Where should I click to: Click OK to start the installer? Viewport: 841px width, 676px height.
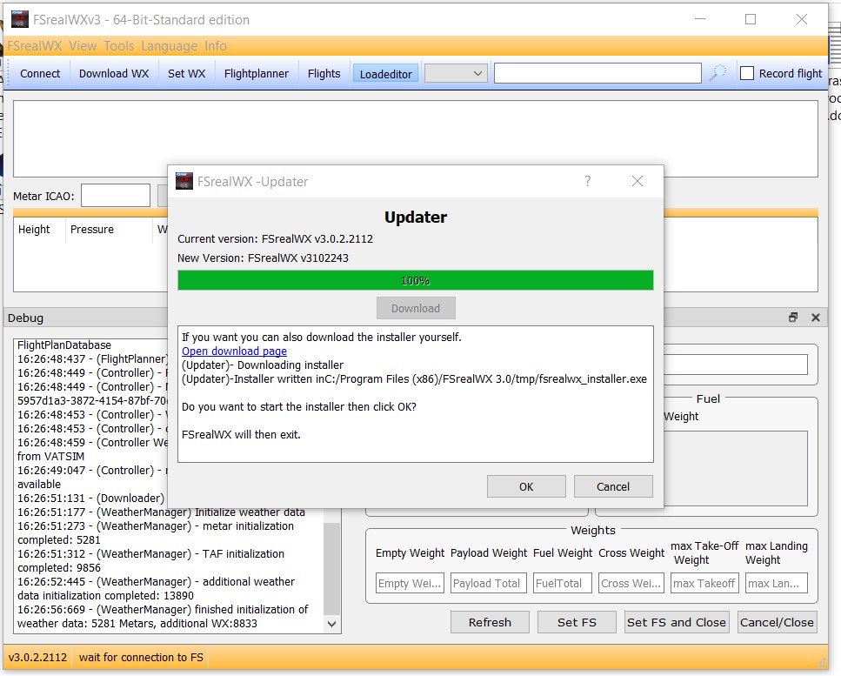(x=526, y=486)
